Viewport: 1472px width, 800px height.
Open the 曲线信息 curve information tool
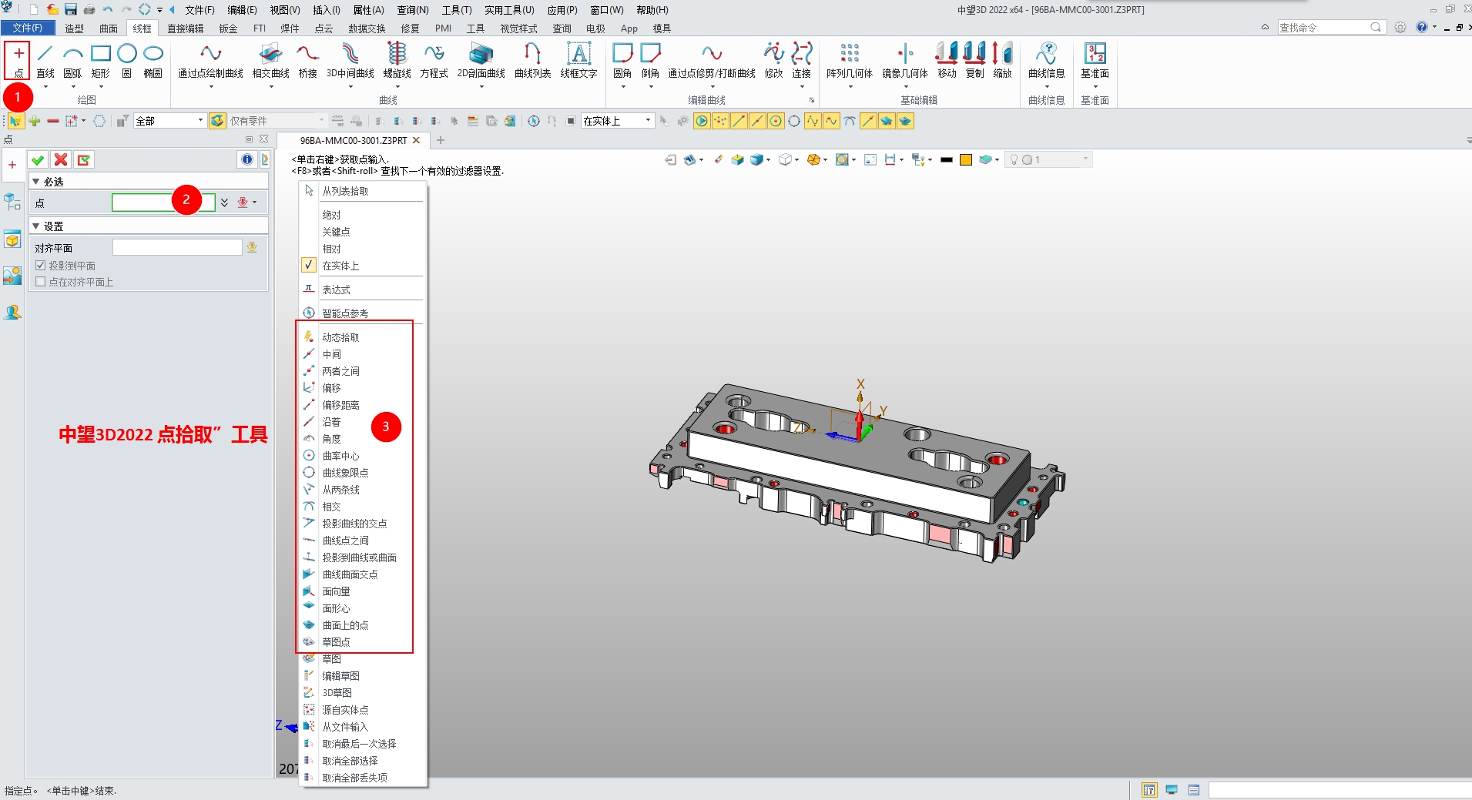[x=1047, y=62]
